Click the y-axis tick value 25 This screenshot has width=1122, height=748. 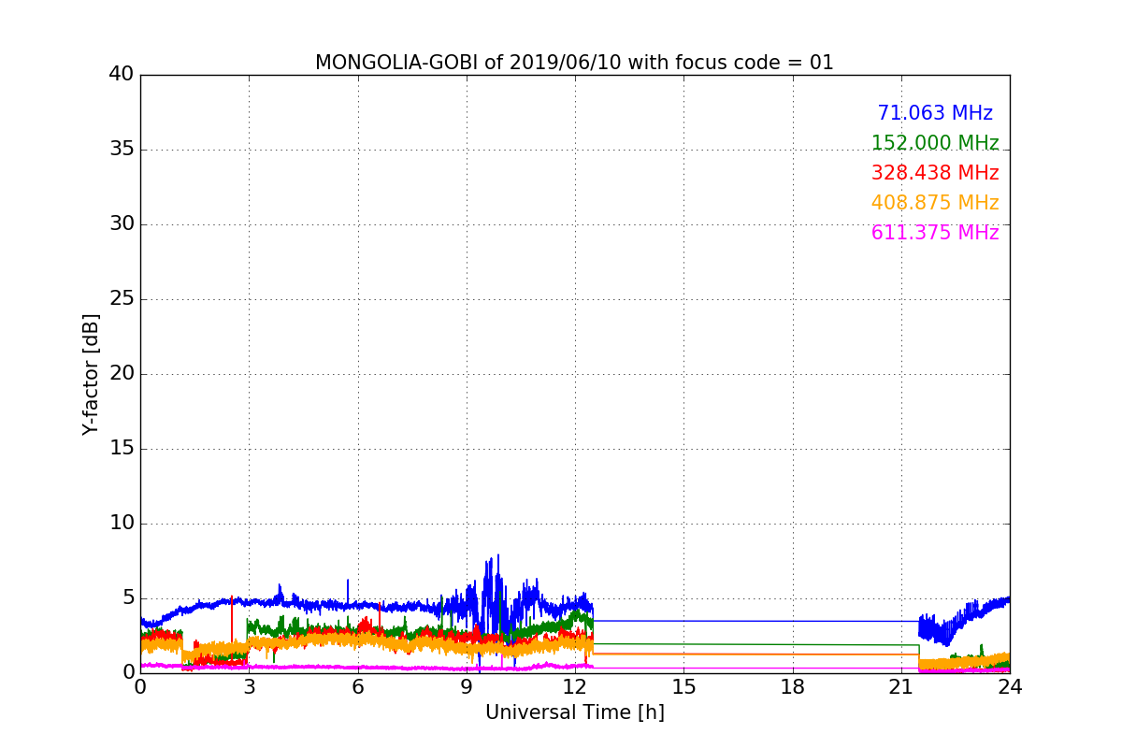(121, 299)
